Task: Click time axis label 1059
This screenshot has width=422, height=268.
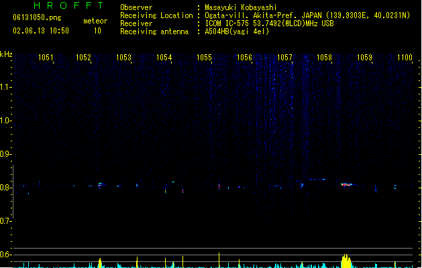Action: [364, 58]
